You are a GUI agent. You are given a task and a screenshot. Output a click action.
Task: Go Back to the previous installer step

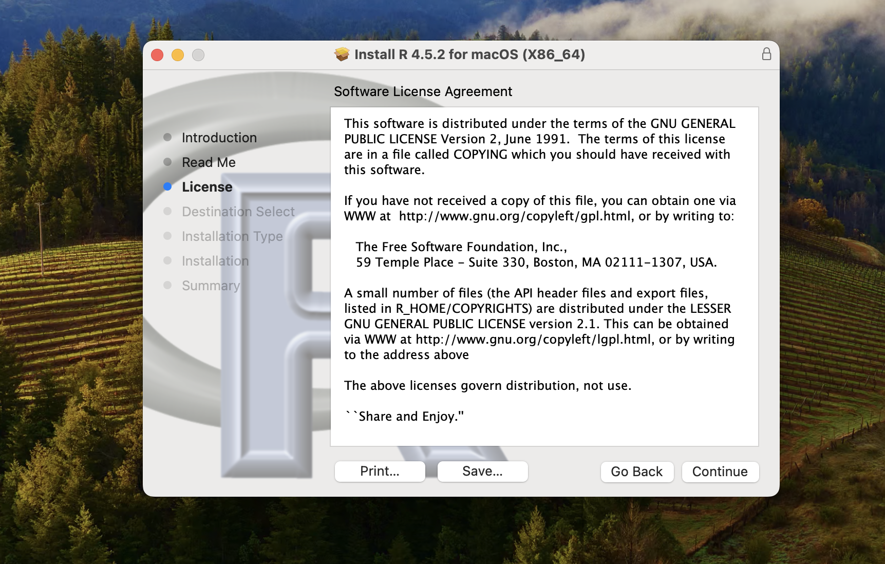[636, 472]
